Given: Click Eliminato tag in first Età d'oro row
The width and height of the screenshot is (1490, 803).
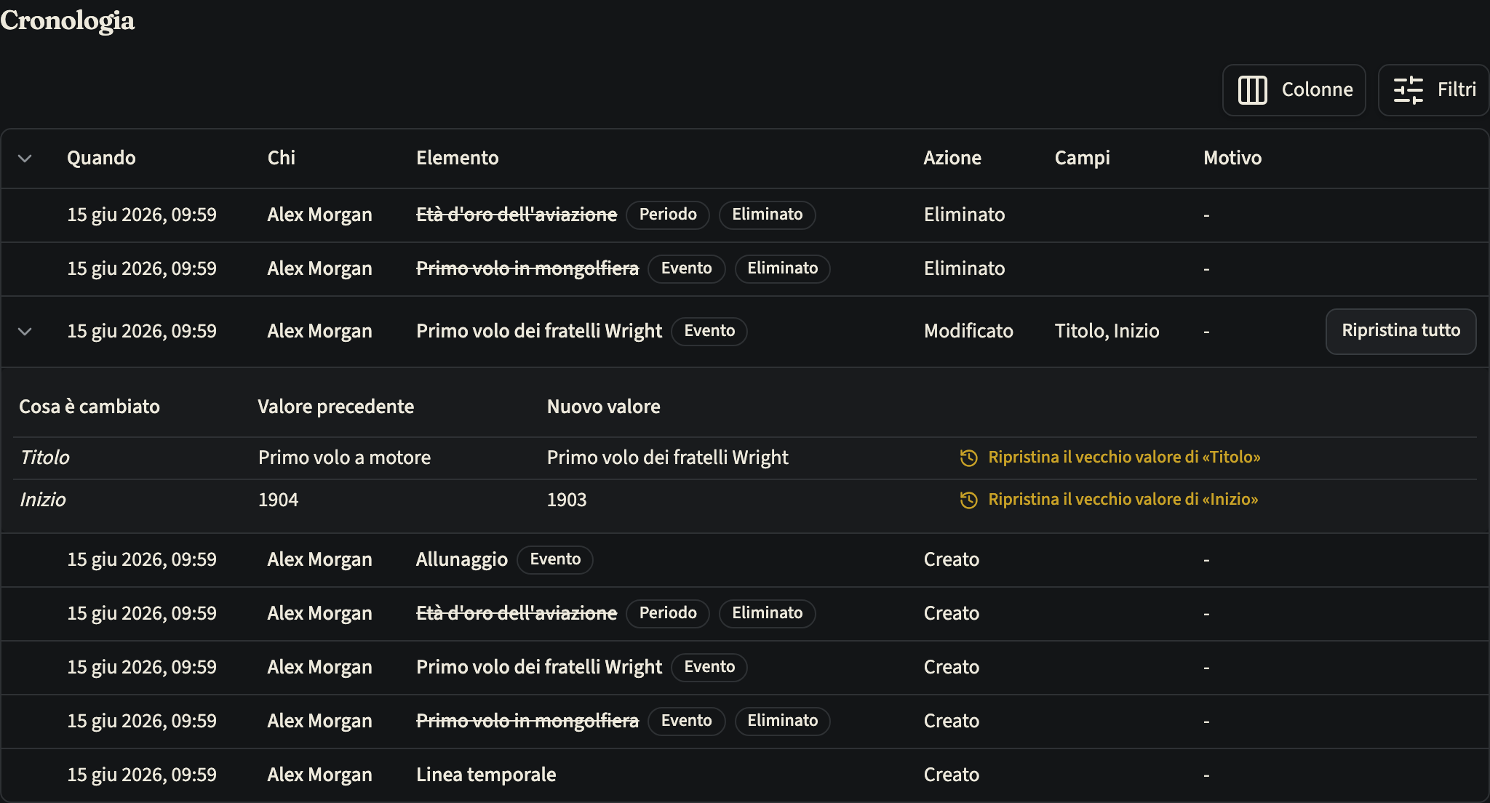Looking at the screenshot, I should click(x=767, y=215).
